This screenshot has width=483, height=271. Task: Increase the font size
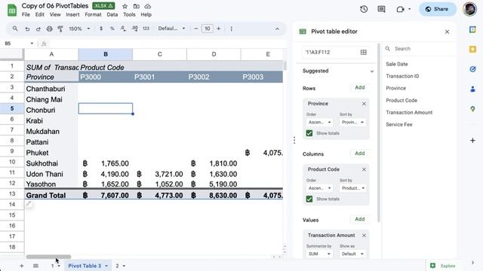click(219, 29)
